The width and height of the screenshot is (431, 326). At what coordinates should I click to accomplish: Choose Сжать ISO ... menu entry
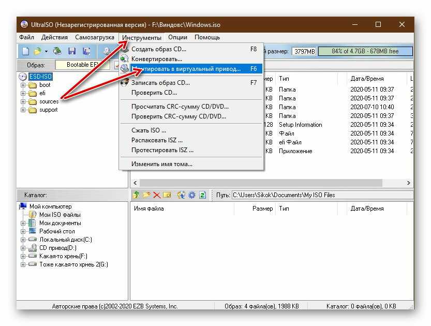(x=191, y=130)
